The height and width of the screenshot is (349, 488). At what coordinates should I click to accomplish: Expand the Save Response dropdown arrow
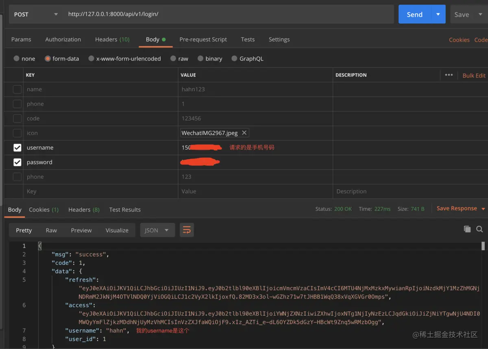point(483,209)
